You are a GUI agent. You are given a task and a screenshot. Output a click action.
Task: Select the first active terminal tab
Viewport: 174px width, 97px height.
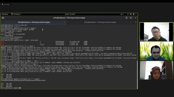[x=34, y=22]
